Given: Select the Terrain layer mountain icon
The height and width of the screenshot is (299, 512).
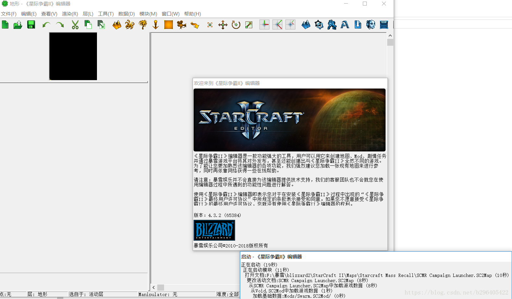Looking at the screenshot, I should [x=117, y=25].
